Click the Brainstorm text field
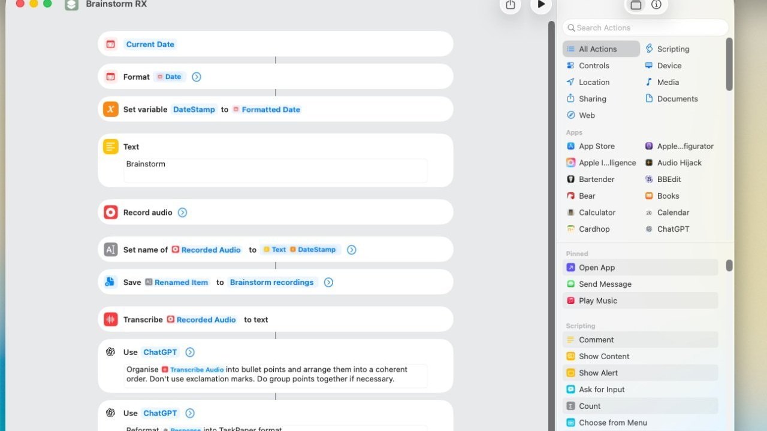767x431 pixels. coord(276,170)
